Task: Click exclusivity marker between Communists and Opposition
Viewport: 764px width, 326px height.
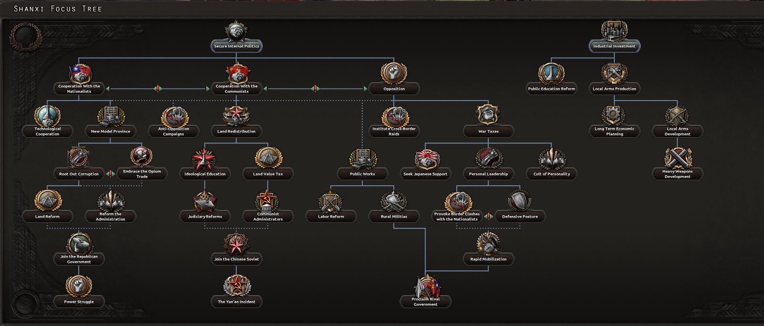Action: pyautogui.click(x=315, y=89)
